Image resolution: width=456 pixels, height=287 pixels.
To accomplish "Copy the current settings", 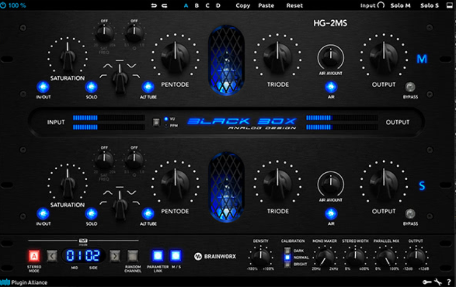I will pos(243,6).
